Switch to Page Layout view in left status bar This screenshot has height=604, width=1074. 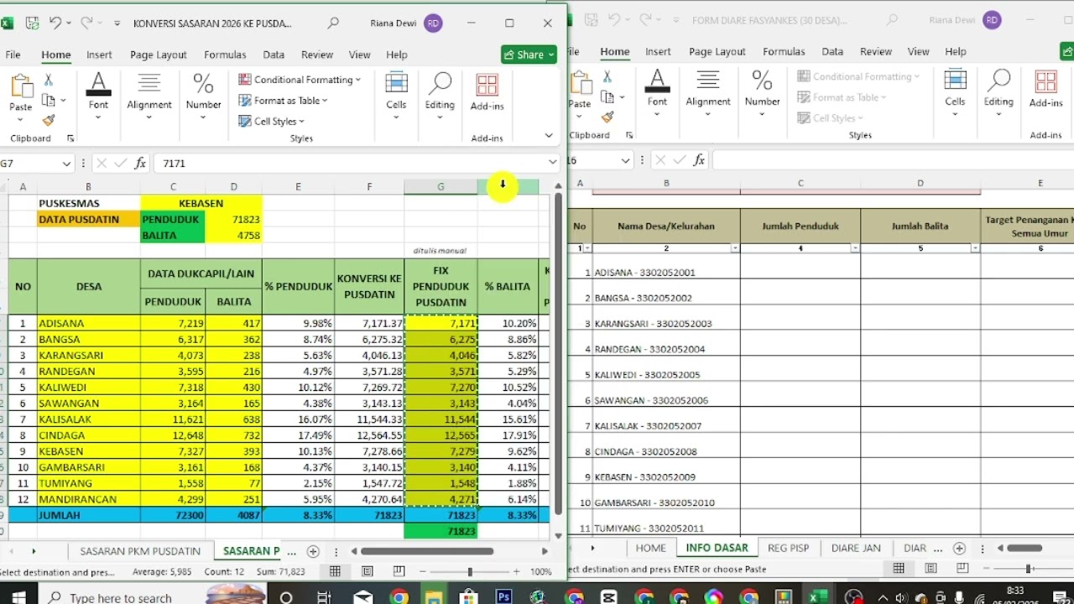point(367,571)
